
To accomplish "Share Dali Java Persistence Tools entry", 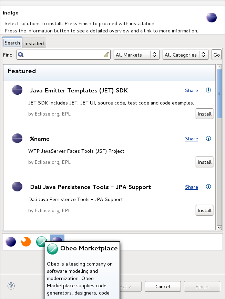I will coord(192,187).
